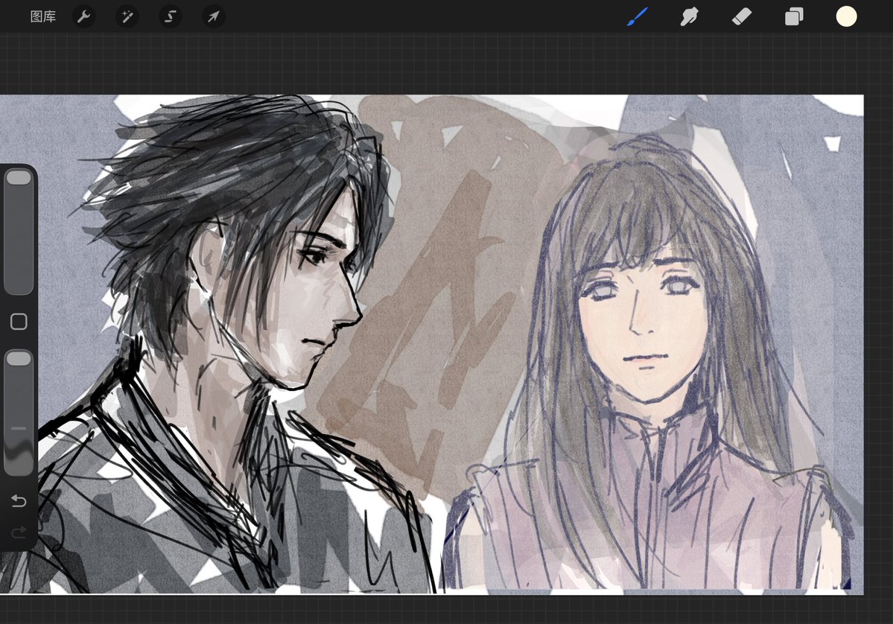Open the Layers panel
Image resolution: width=893 pixels, height=624 pixels.
coord(794,16)
